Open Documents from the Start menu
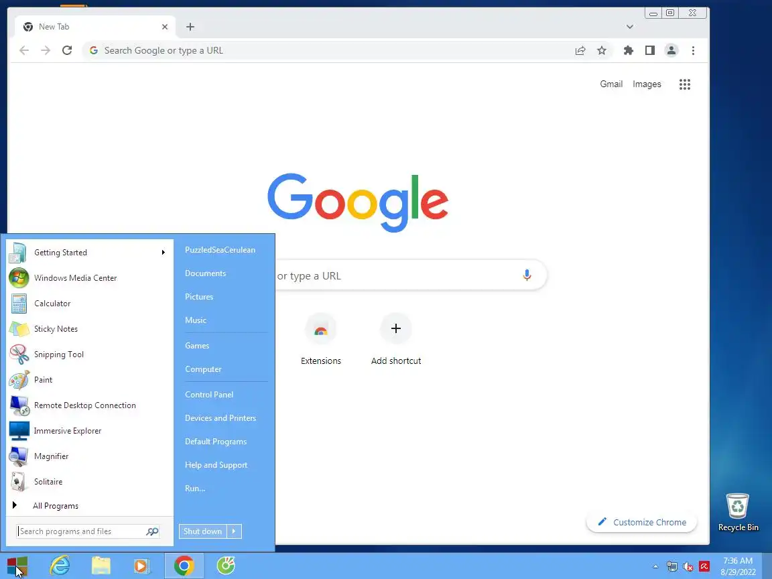The width and height of the screenshot is (772, 579). 205,273
